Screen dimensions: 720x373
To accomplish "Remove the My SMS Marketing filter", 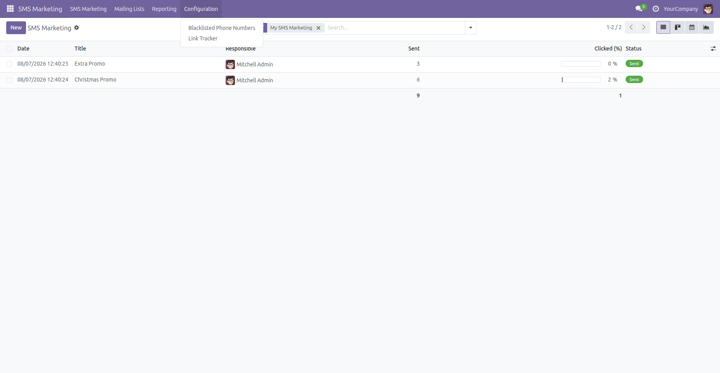I will [x=318, y=28].
